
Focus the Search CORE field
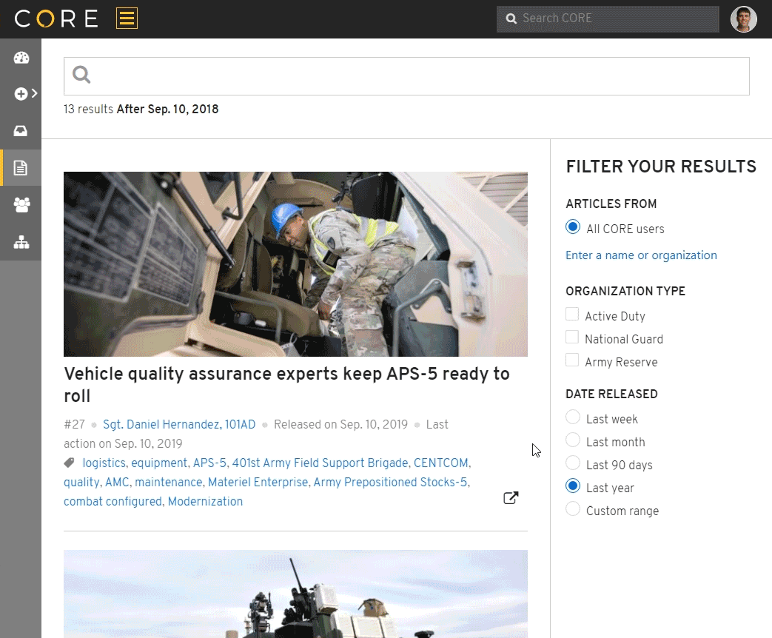[x=608, y=19]
